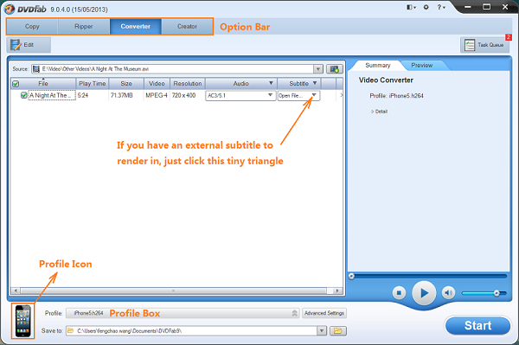Viewport: 519px width, 345px height.
Task: Click the horizontal scrollbar left arrow
Action: (x=16, y=291)
